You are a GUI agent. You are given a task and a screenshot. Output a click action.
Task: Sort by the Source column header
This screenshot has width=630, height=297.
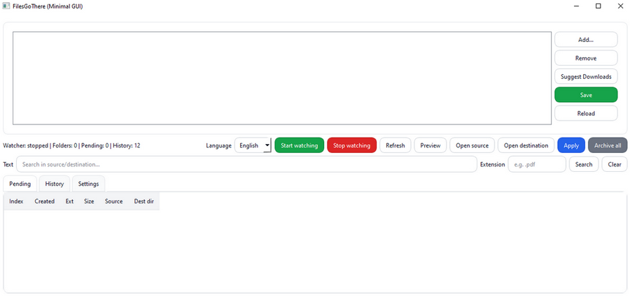click(113, 201)
